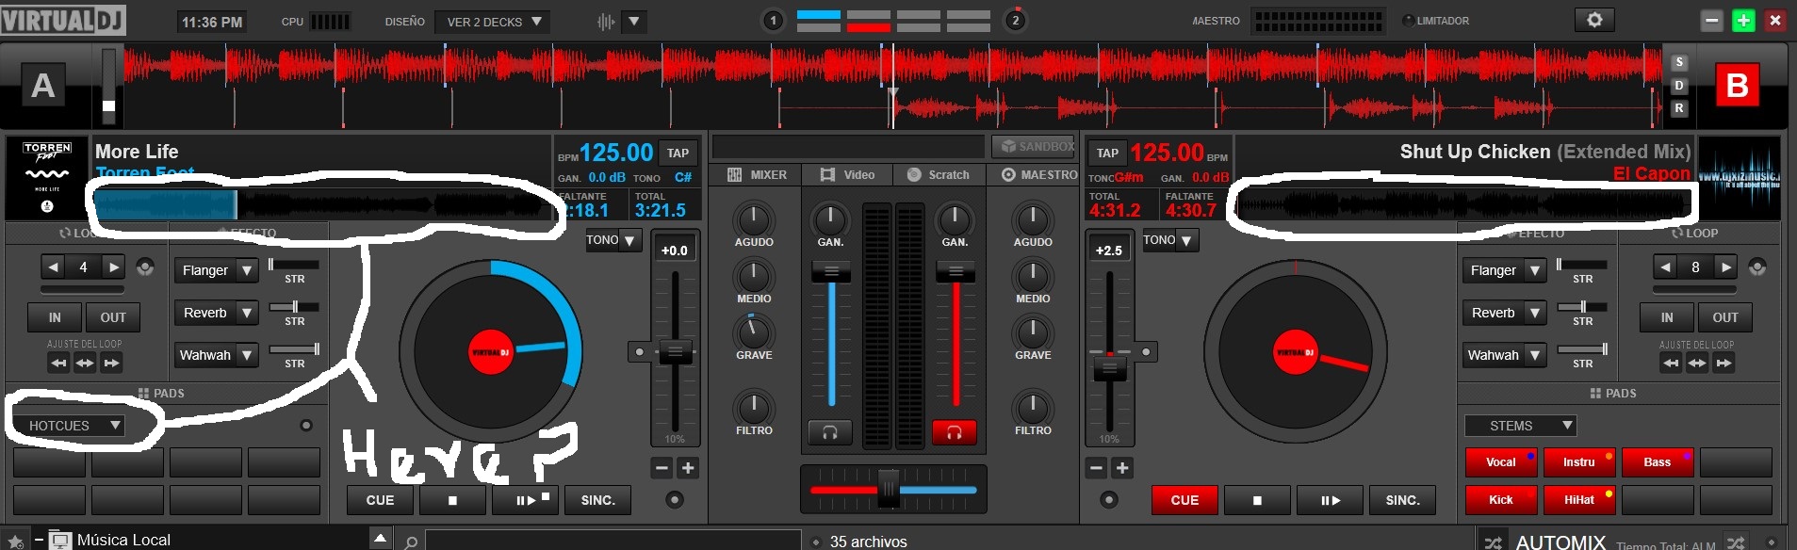Stop playback on left deck
1797x550 pixels.
pyautogui.click(x=452, y=500)
